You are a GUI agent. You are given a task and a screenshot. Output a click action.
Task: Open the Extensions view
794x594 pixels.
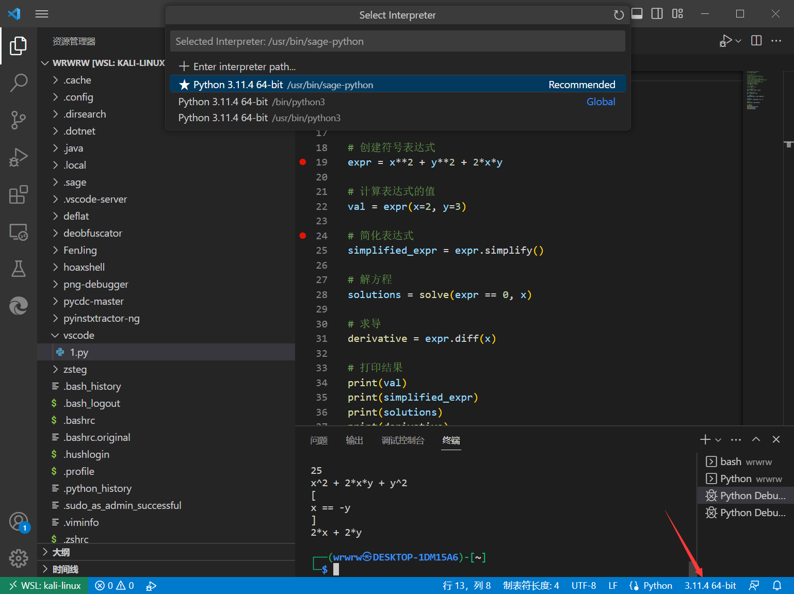[19, 195]
